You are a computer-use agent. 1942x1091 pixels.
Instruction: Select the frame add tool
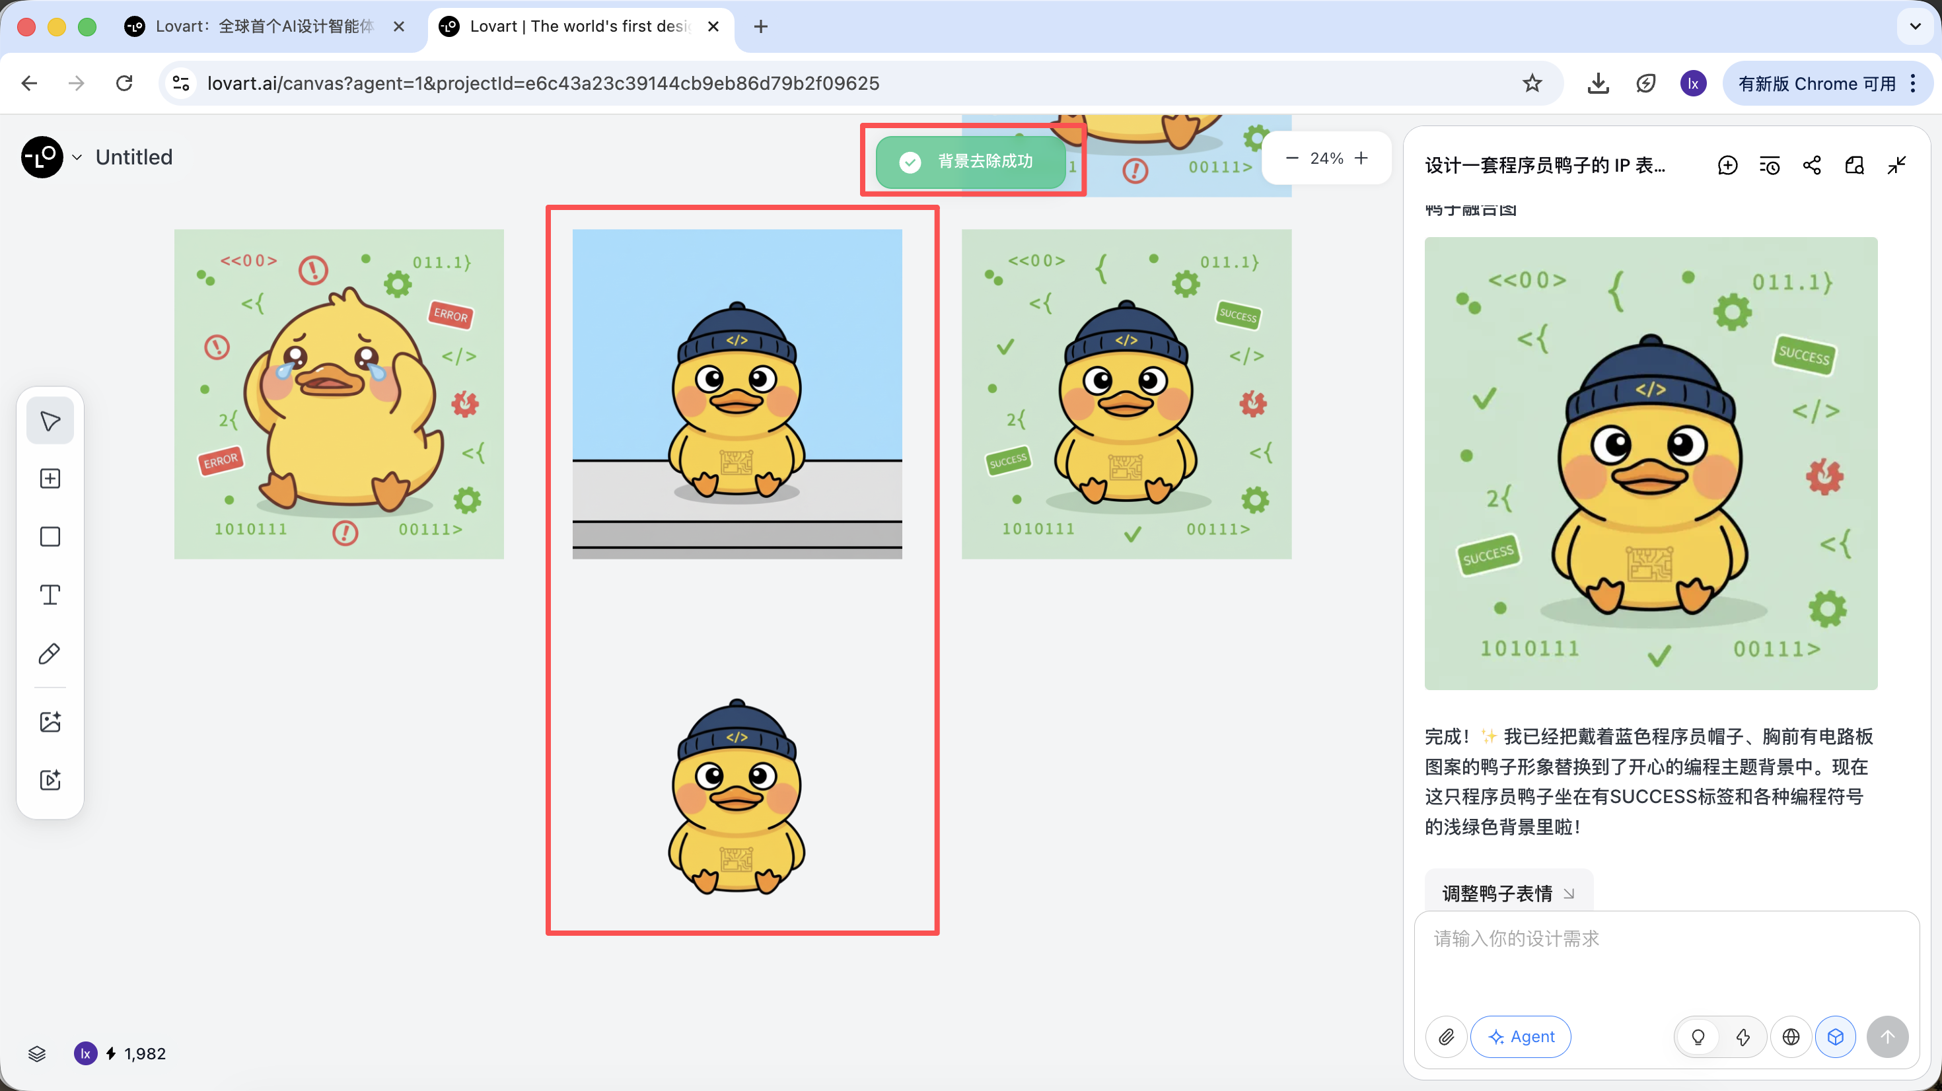point(50,479)
